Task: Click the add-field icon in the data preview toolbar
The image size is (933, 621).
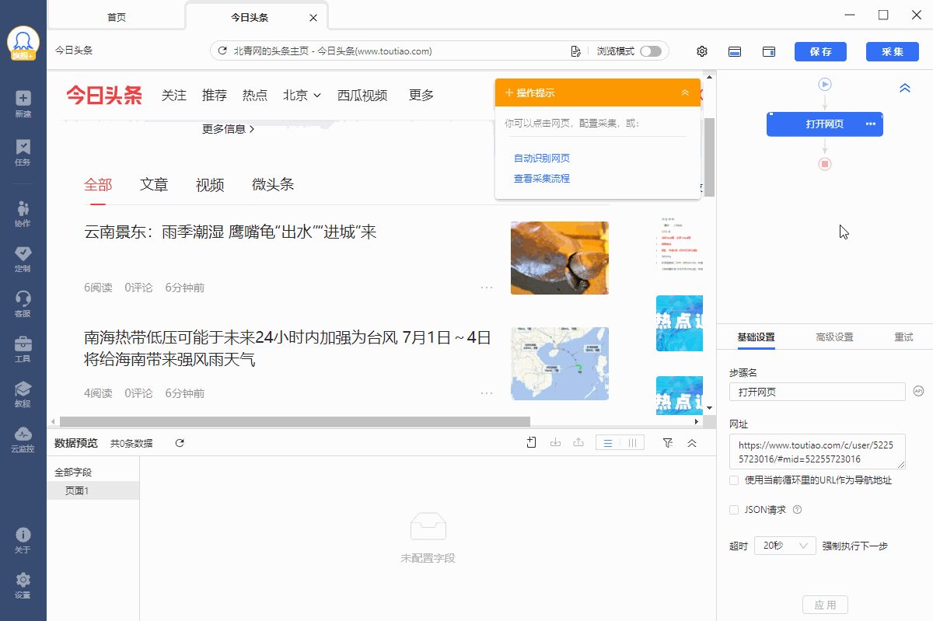Action: click(532, 443)
